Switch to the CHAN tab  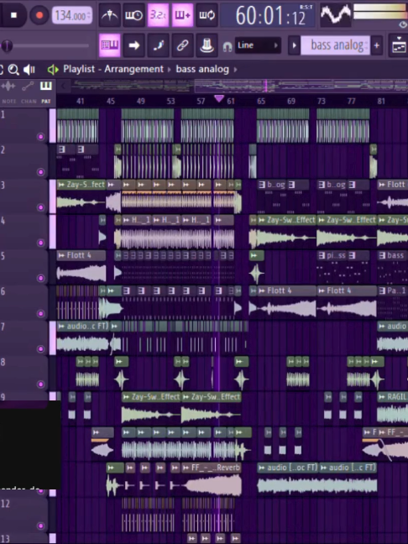pyautogui.click(x=29, y=102)
